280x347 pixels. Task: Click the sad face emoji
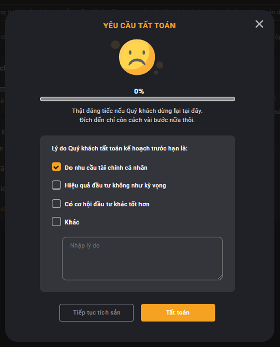pyautogui.click(x=137, y=57)
